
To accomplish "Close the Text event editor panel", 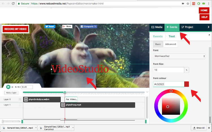I will coord(209,35).
